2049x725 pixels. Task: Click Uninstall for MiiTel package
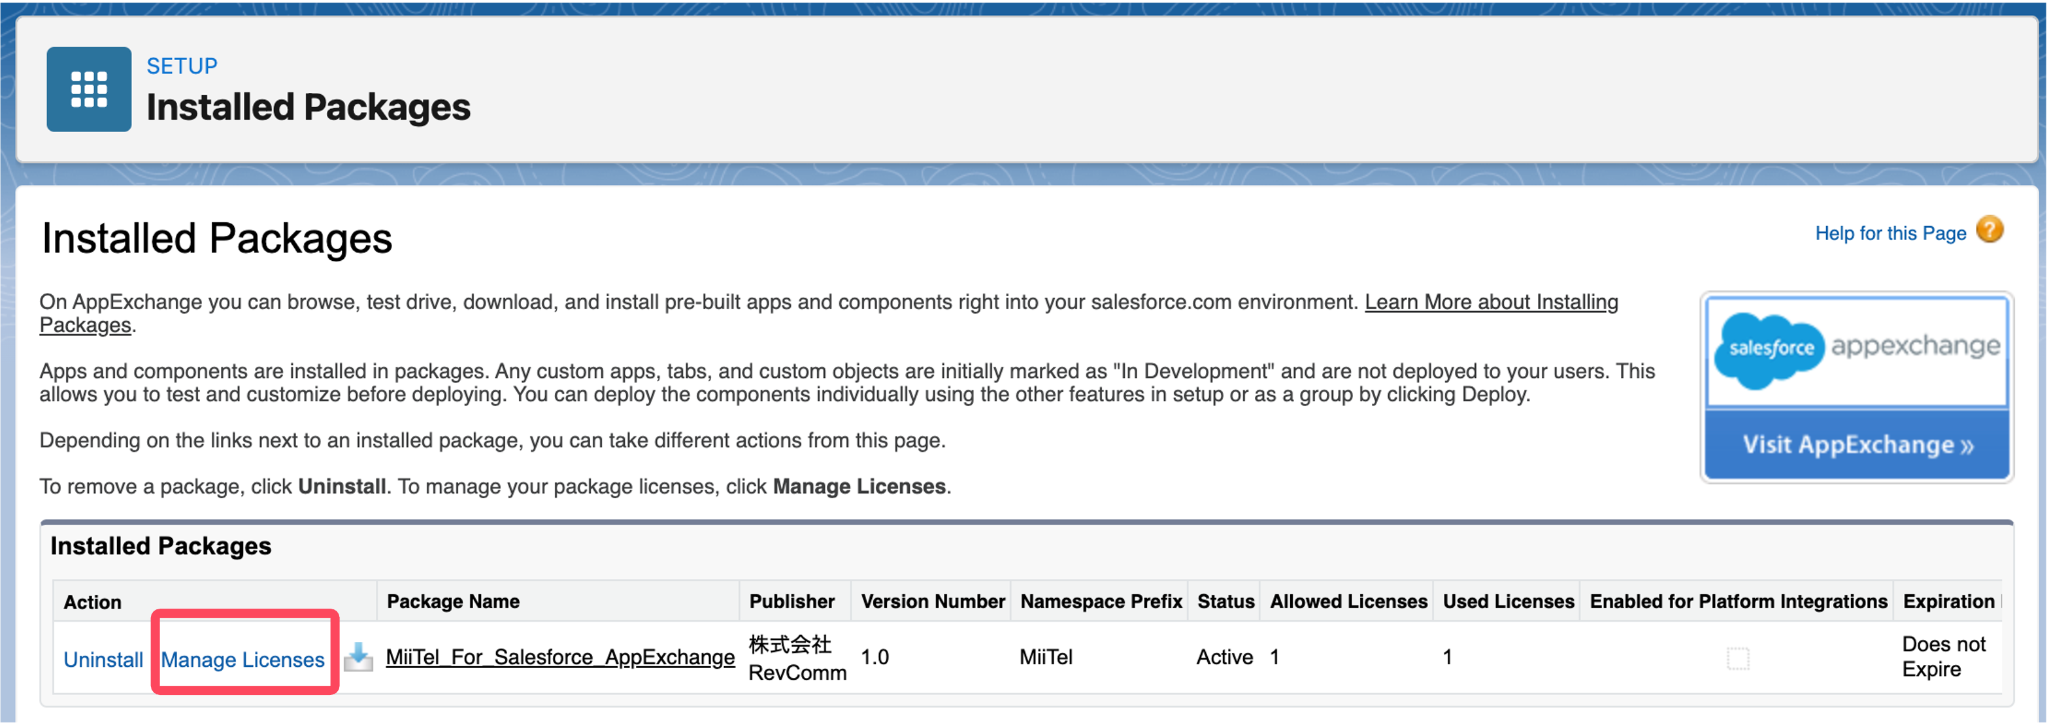[x=103, y=660]
